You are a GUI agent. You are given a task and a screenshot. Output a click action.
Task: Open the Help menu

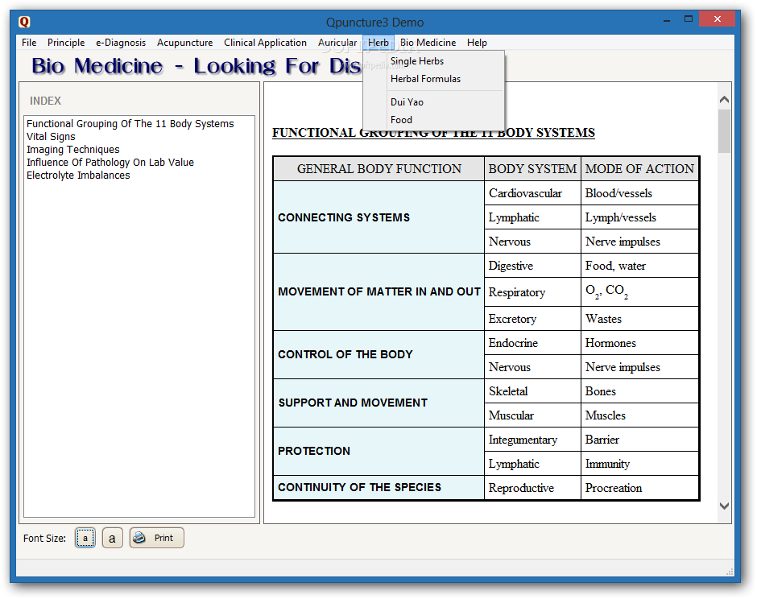tap(477, 43)
